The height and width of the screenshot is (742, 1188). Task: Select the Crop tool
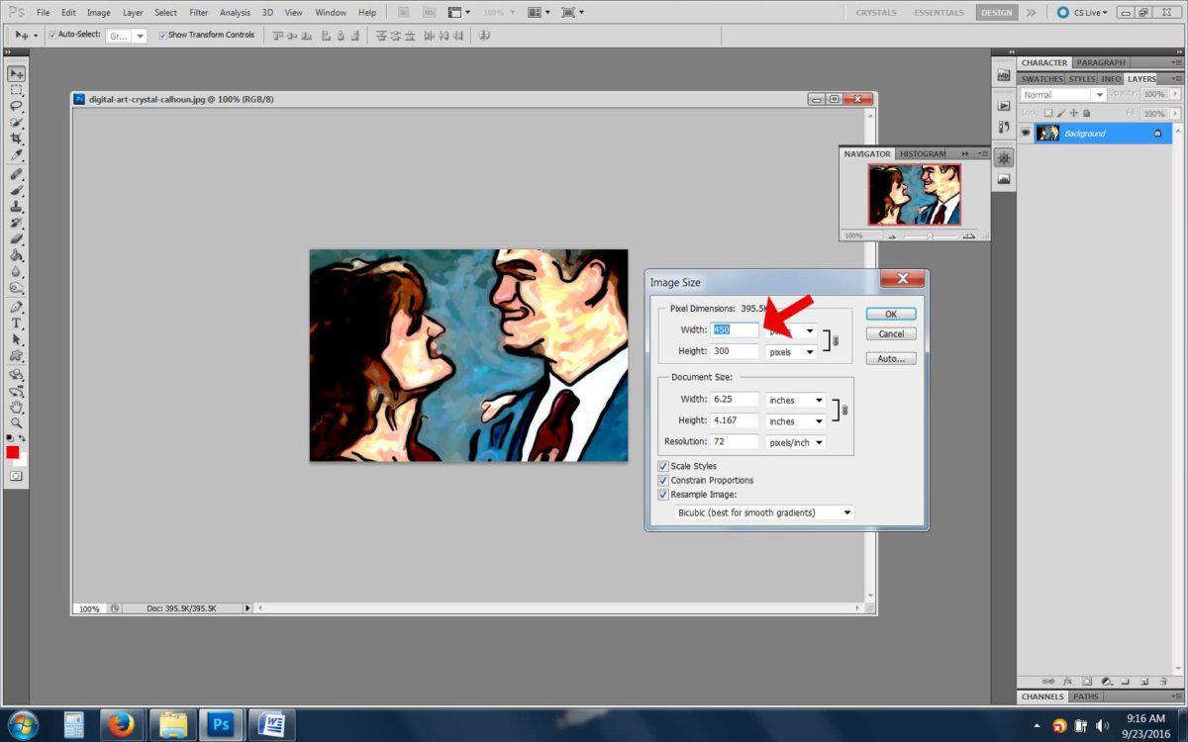coord(16,139)
